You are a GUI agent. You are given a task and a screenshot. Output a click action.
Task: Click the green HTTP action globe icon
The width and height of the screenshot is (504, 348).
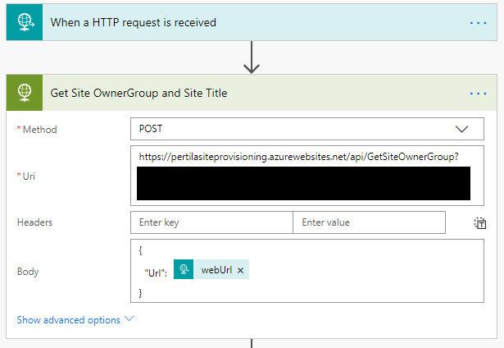25,93
